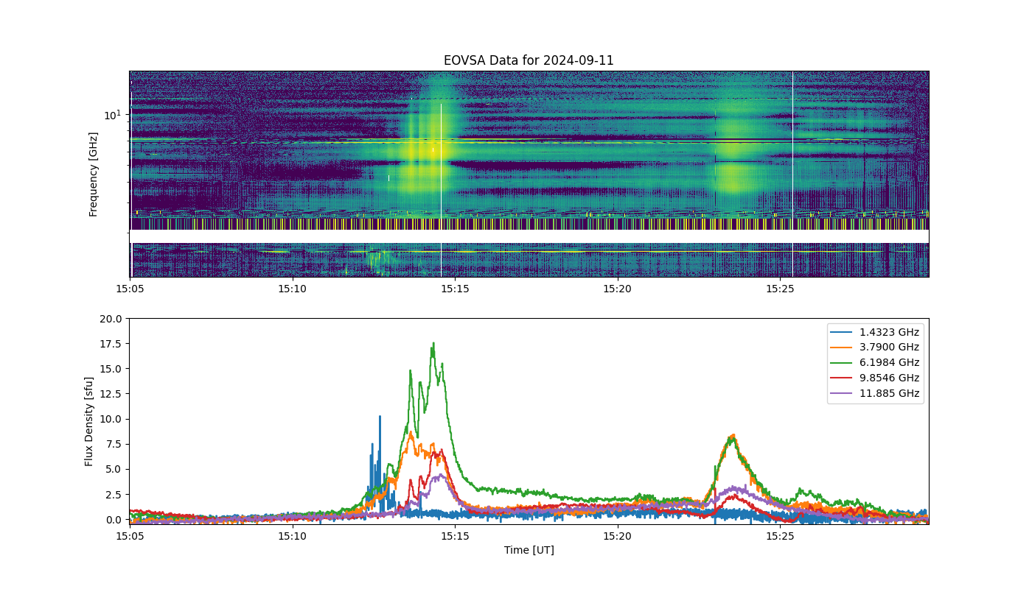Screen dimensions: 1032x589
Task: Click the 15:10 tick label under the spectrogram
Action: point(293,289)
